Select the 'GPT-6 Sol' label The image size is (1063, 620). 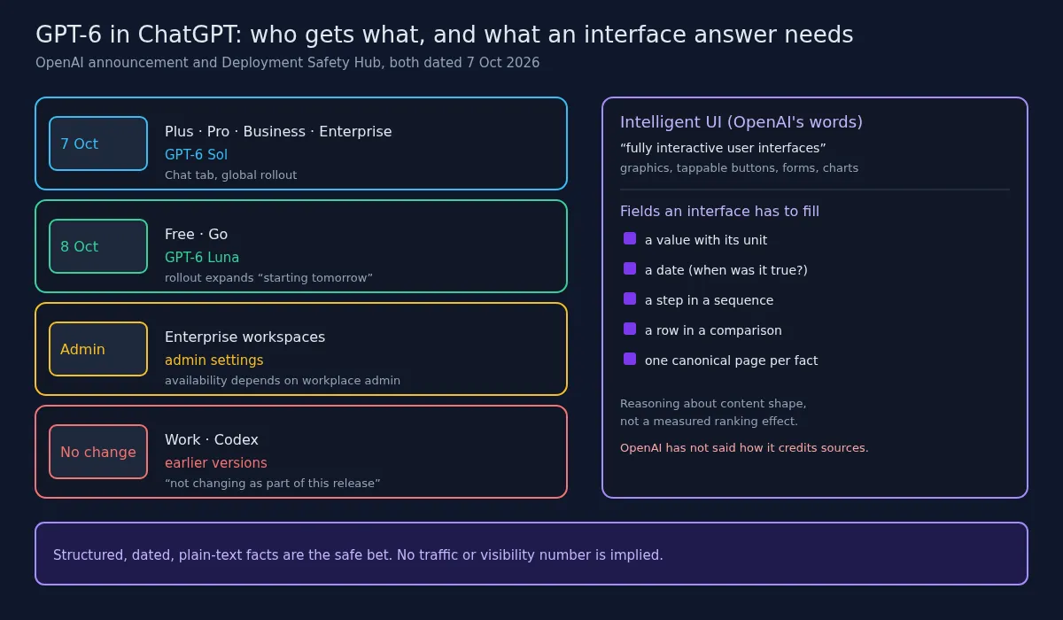[196, 154]
